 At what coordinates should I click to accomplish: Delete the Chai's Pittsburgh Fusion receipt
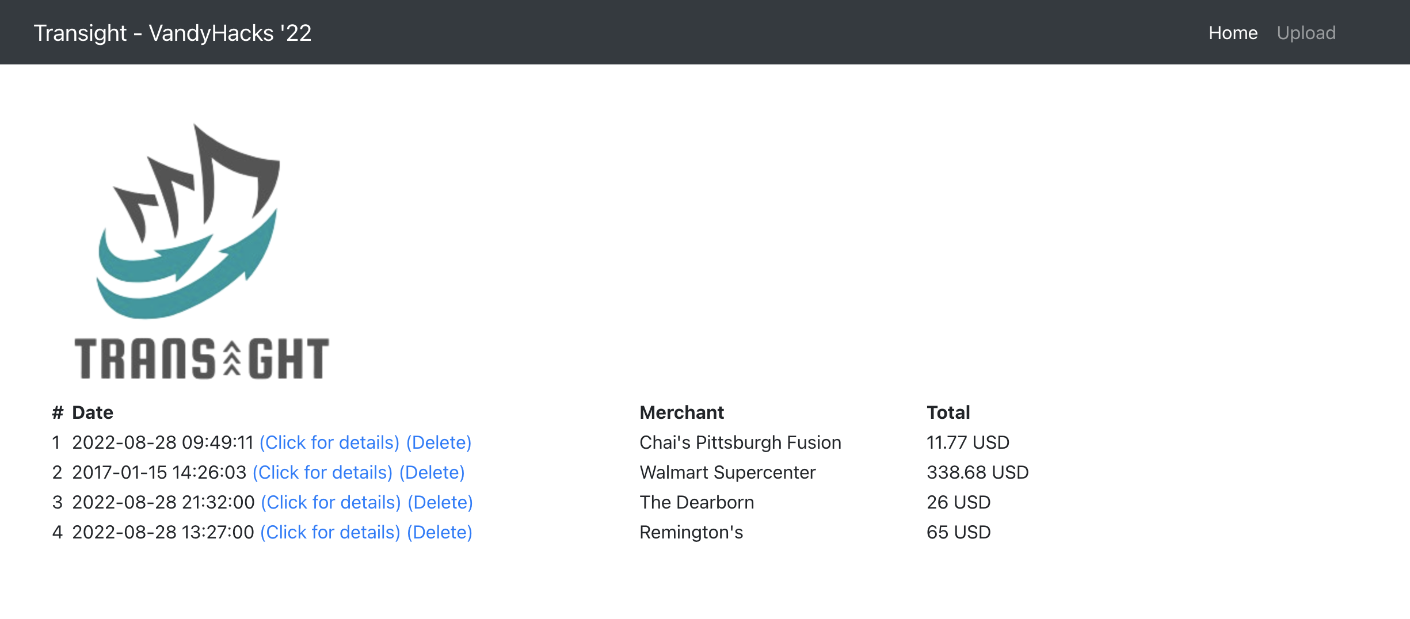pos(439,442)
